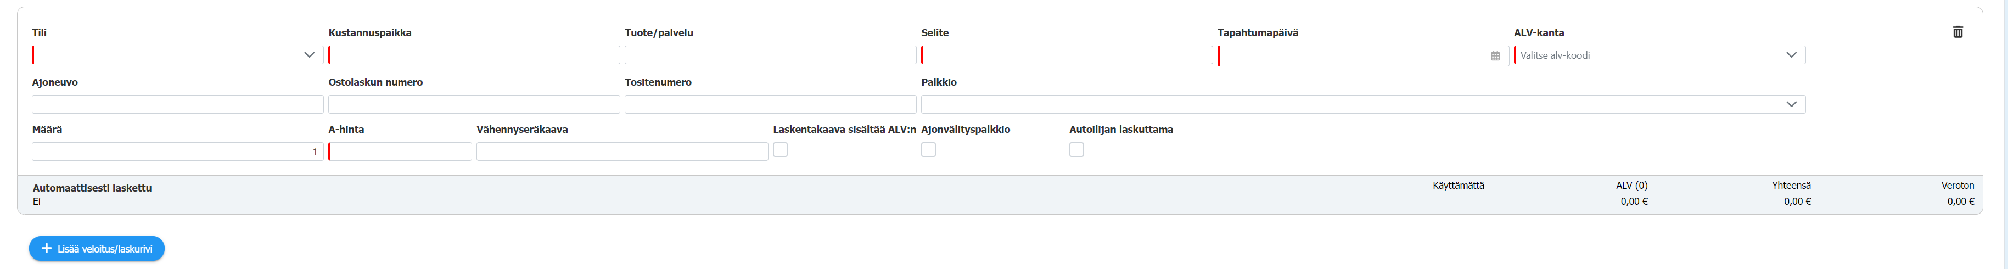Delete the row with trash icon
This screenshot has width=2008, height=269.
[1957, 32]
